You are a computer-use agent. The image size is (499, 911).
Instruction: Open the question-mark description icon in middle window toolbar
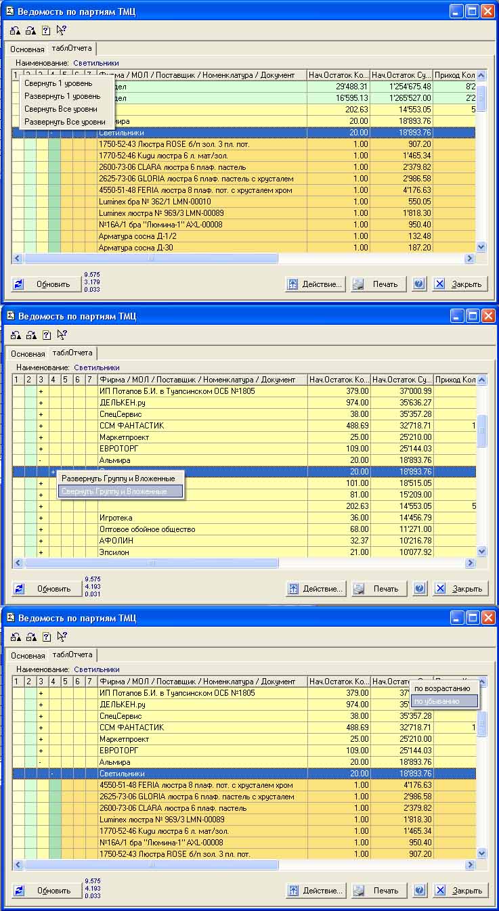(46, 334)
